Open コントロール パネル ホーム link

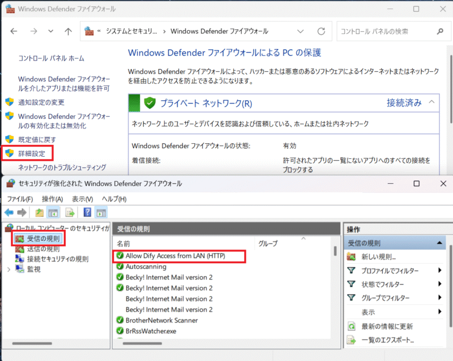point(51,58)
